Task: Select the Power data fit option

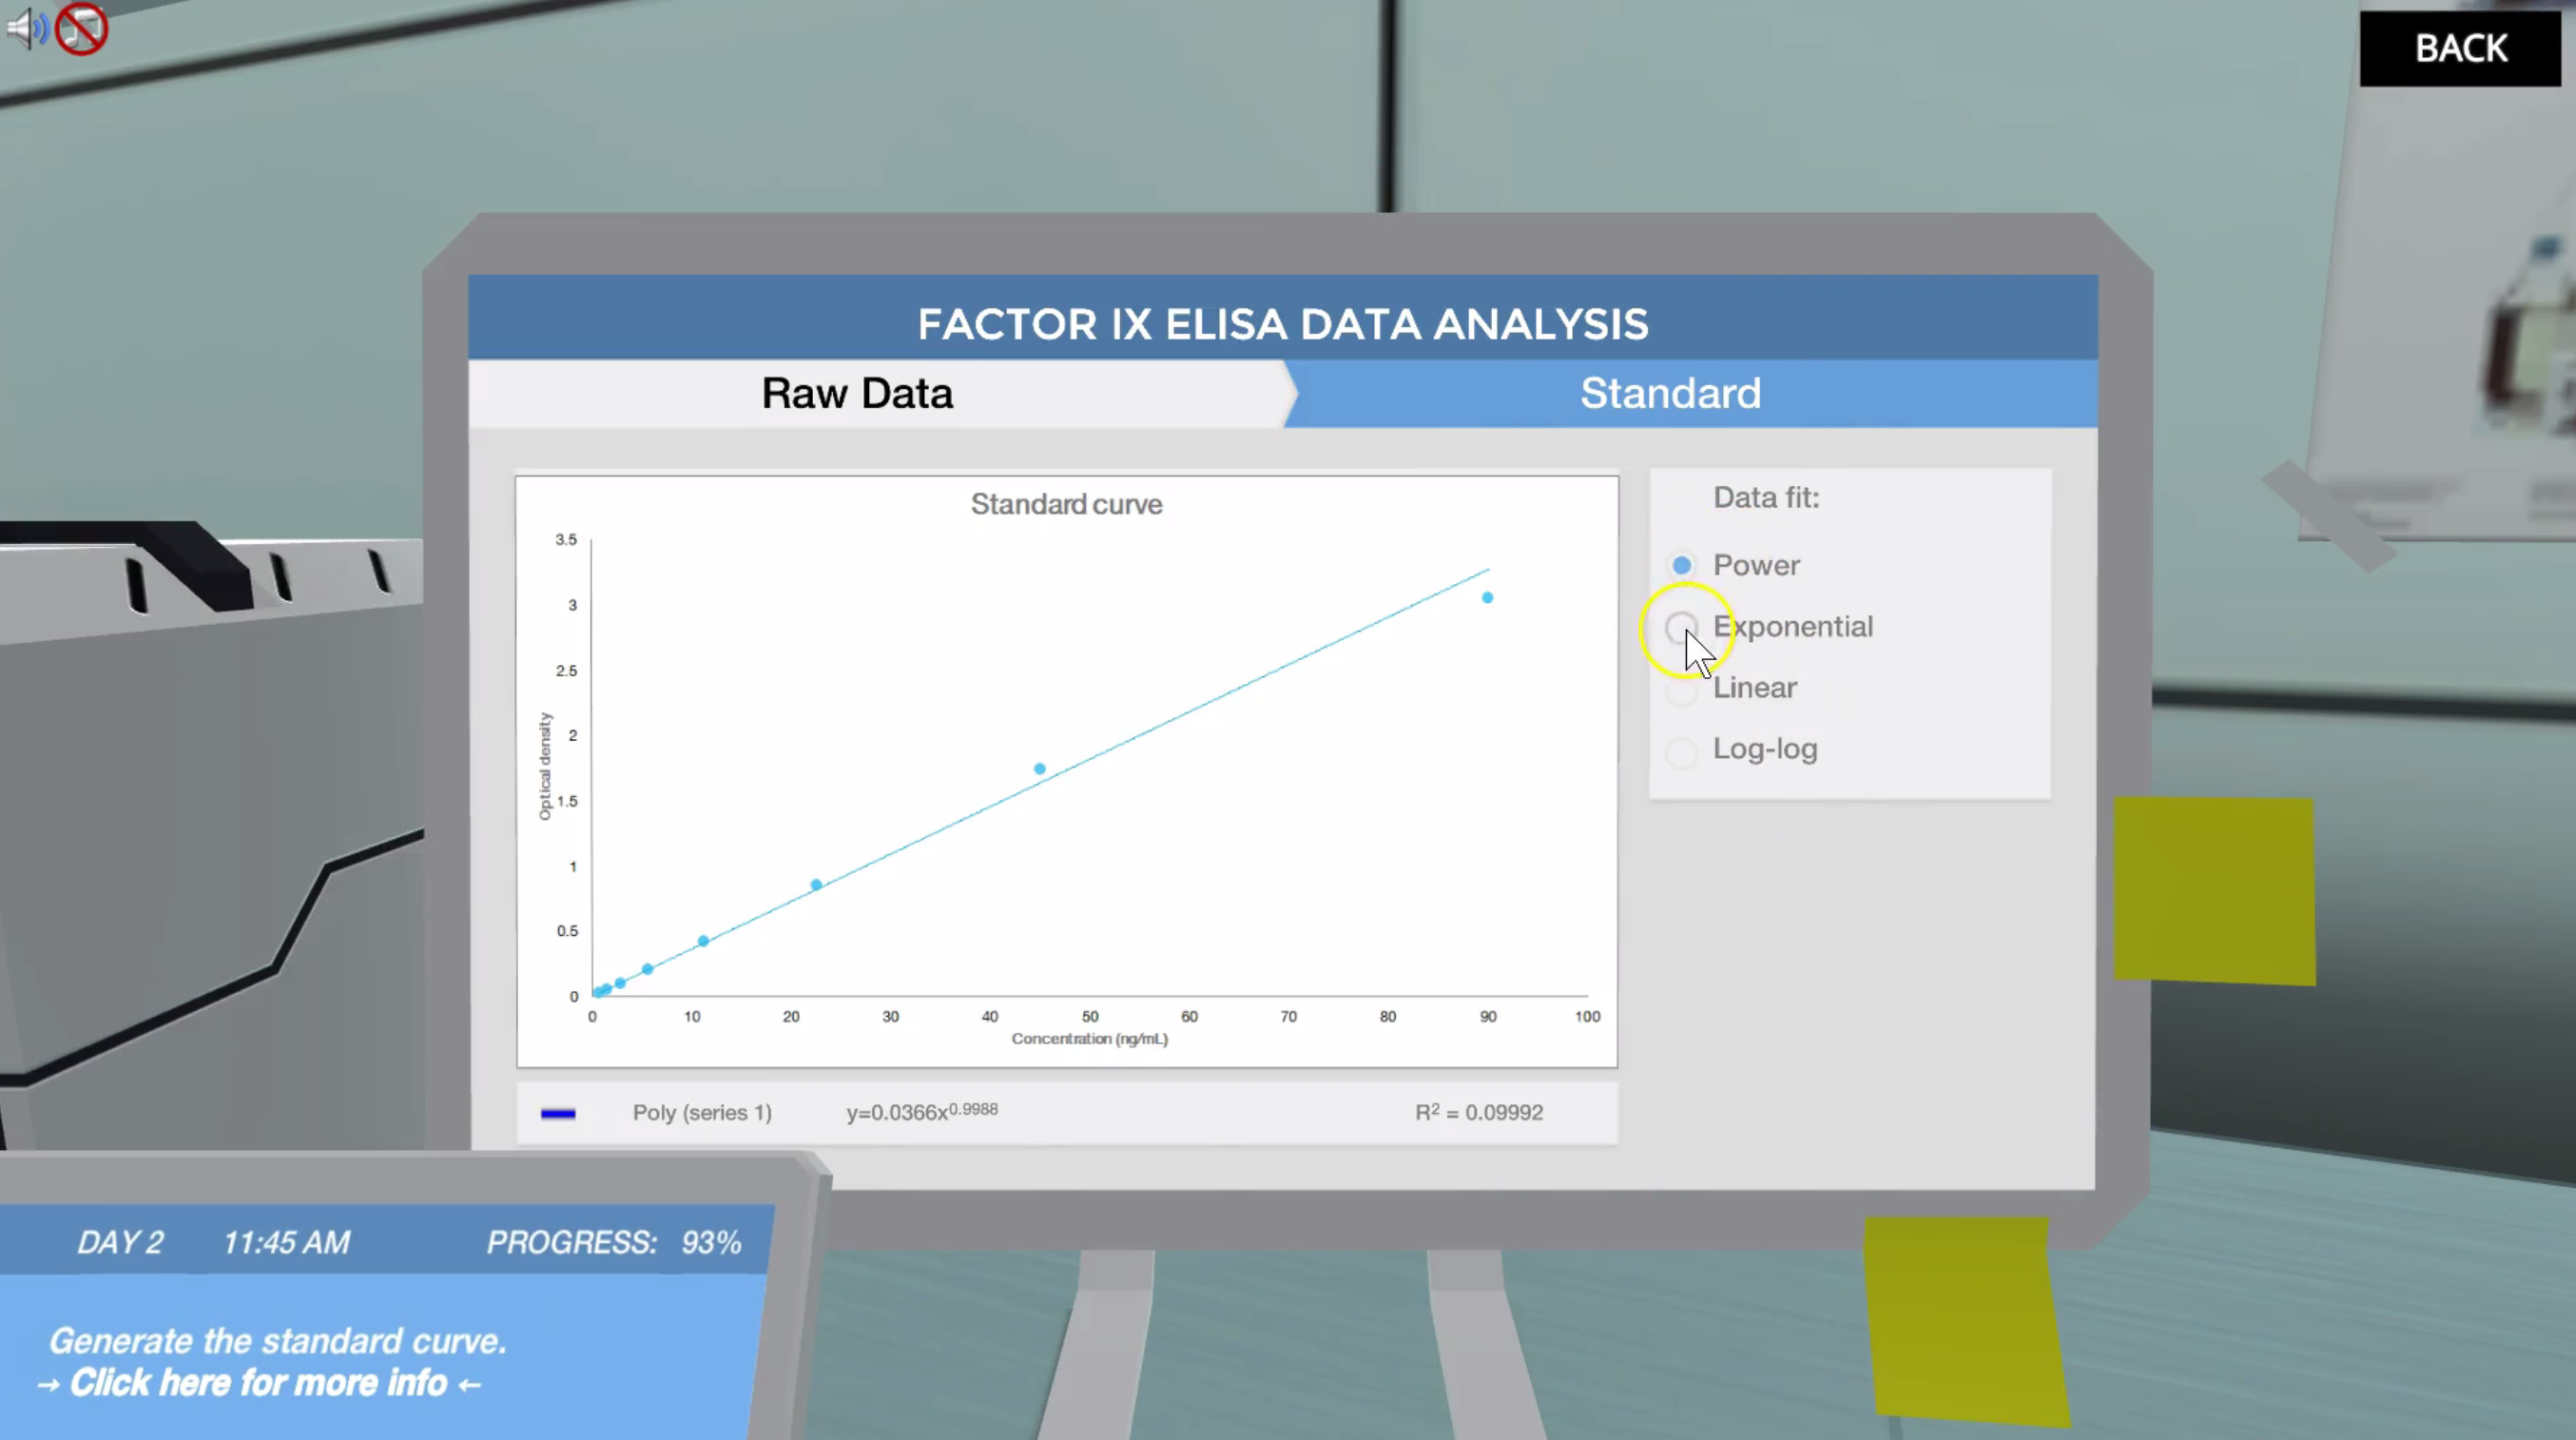Action: tap(1682, 565)
